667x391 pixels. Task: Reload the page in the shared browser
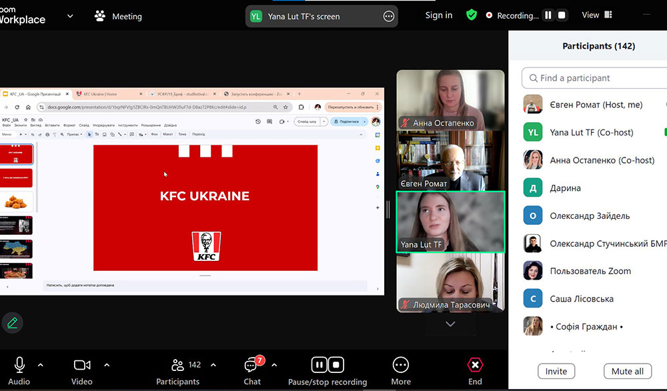17,107
